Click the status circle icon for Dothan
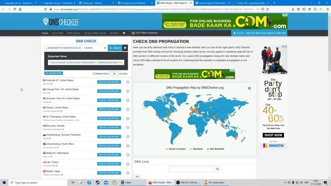 128,110
